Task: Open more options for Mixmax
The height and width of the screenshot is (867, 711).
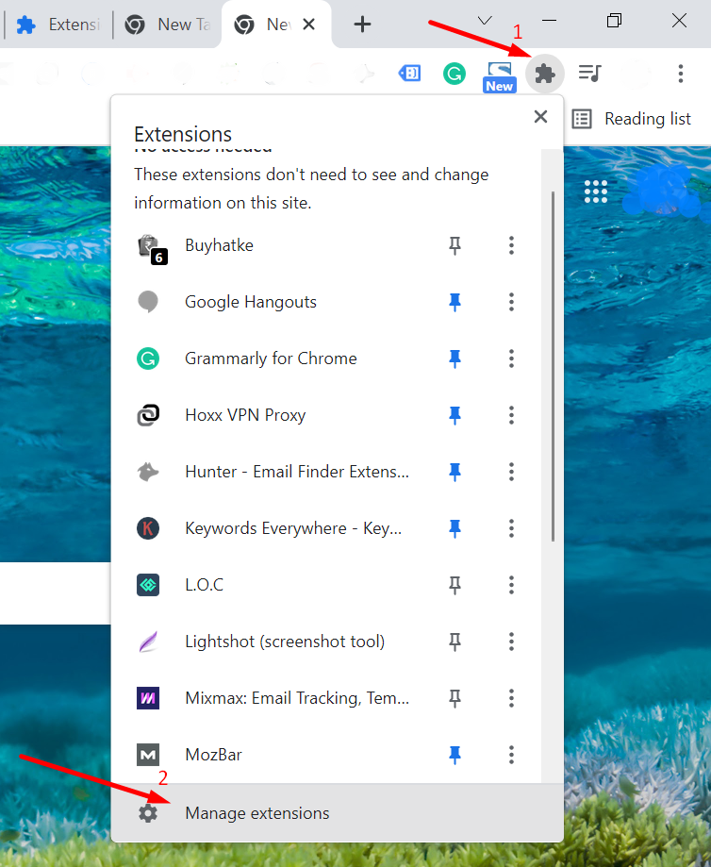Action: click(511, 698)
